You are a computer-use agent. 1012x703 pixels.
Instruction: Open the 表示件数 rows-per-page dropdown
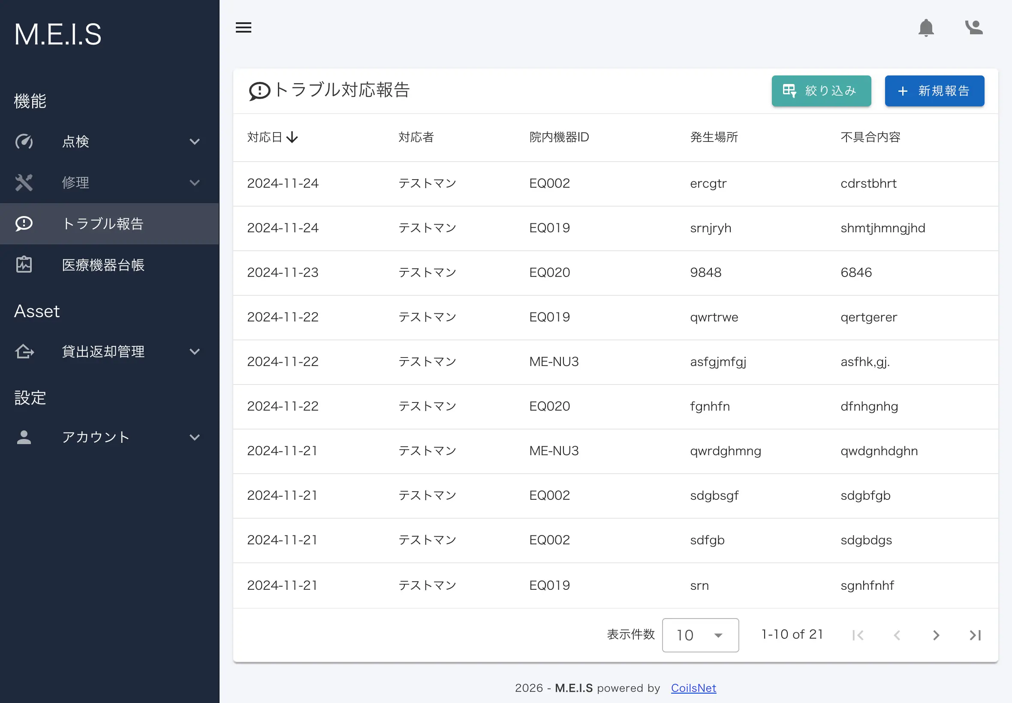pos(700,635)
